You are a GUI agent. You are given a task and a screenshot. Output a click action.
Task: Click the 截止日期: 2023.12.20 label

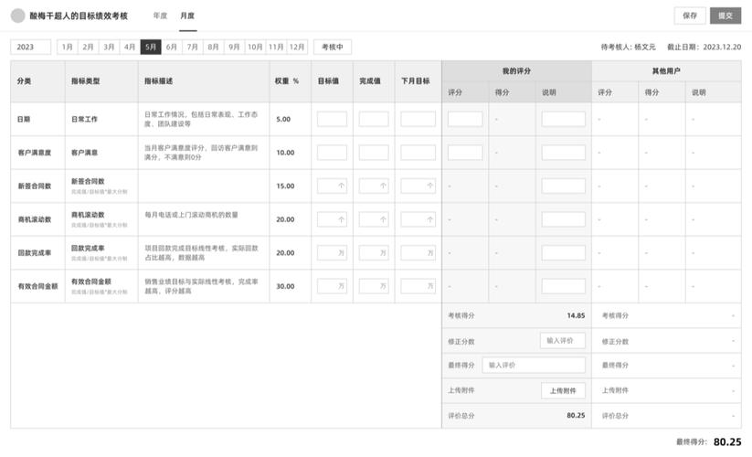tap(704, 47)
